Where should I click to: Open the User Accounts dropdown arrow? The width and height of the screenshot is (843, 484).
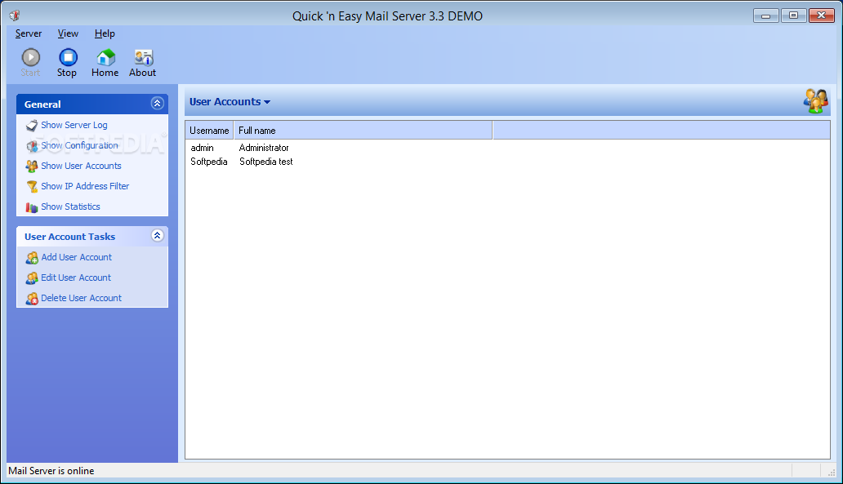pyautogui.click(x=267, y=102)
